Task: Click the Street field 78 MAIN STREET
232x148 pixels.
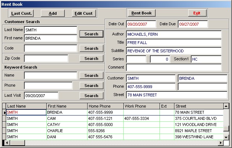Action: pyautogui.click(x=177, y=95)
